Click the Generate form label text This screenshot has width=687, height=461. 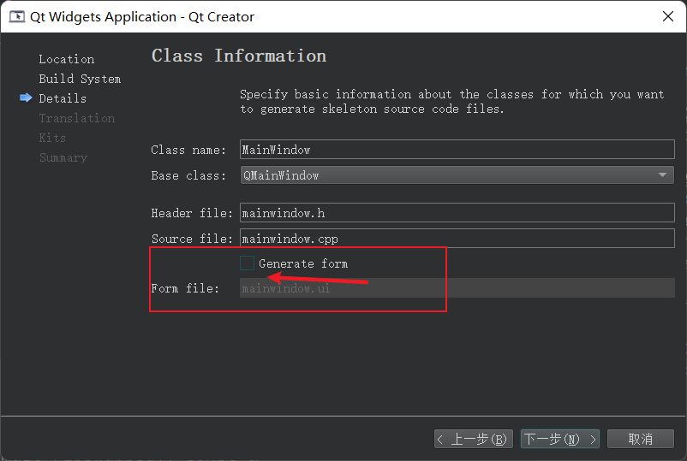303,263
